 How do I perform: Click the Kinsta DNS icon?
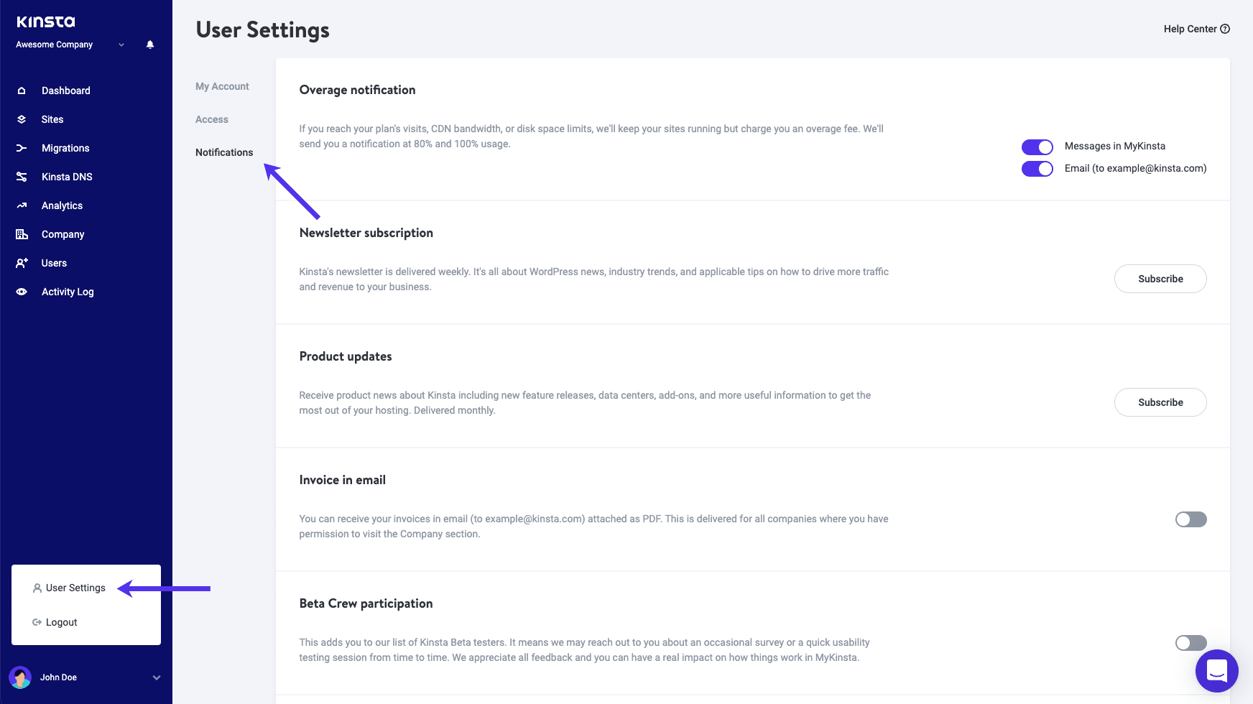pos(22,177)
